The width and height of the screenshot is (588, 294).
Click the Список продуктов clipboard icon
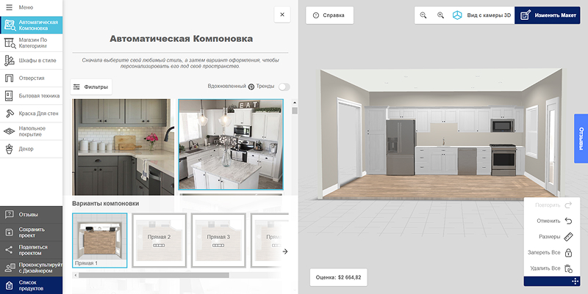coord(9,285)
